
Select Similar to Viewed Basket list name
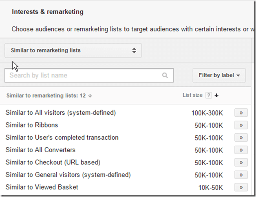[x=42, y=187]
